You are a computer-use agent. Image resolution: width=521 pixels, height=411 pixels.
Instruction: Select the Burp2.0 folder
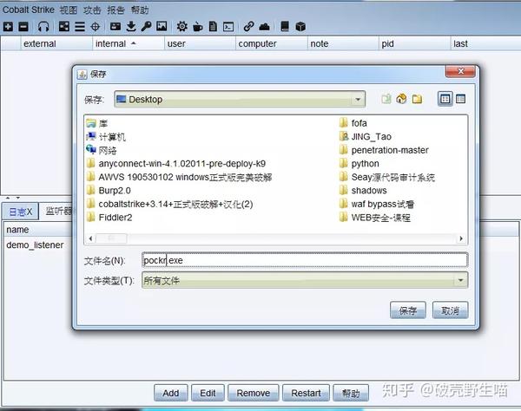point(109,191)
